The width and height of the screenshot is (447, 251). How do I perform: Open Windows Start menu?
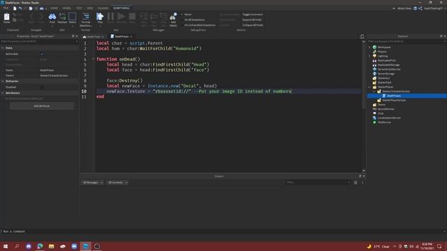6,246
